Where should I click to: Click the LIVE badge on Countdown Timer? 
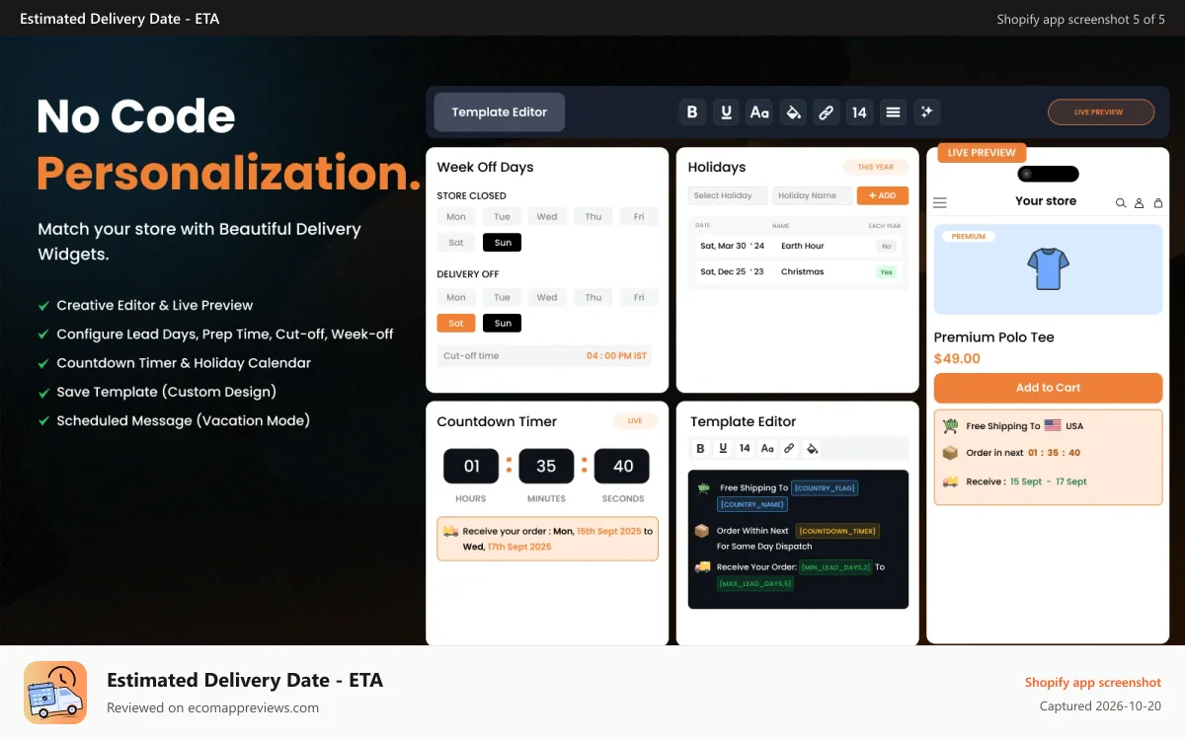(x=635, y=421)
